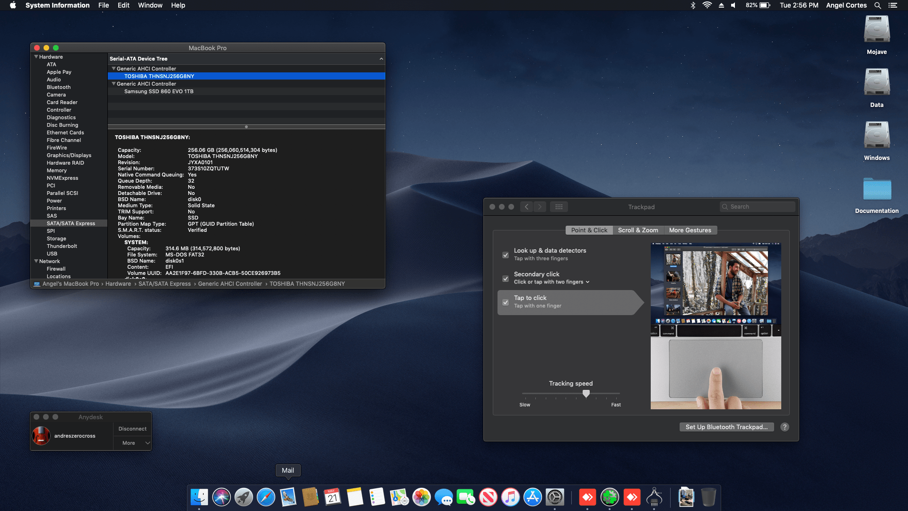Click Disconnect in AnyDesk window

132,429
